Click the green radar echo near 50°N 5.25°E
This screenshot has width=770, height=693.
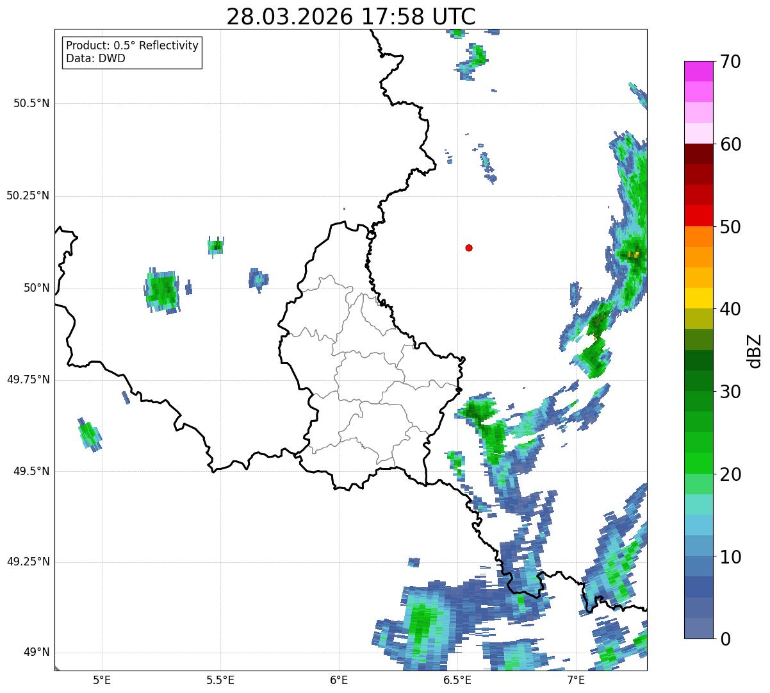click(162, 290)
